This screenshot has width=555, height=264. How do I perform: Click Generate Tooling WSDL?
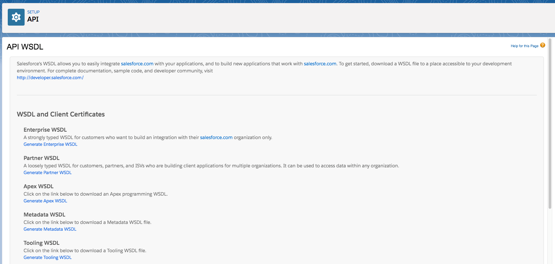(x=48, y=258)
